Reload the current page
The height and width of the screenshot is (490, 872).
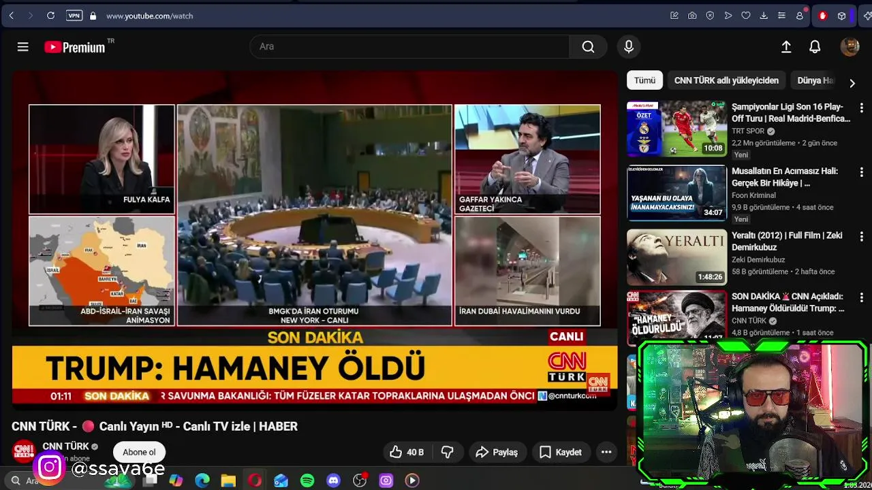pyautogui.click(x=50, y=16)
